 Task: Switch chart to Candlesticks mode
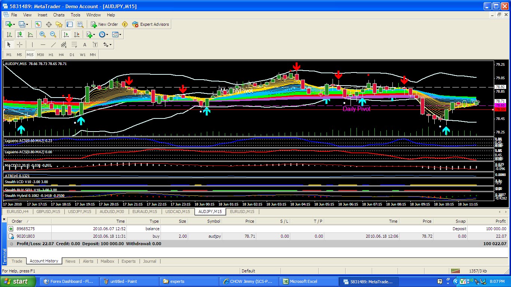pos(20,34)
